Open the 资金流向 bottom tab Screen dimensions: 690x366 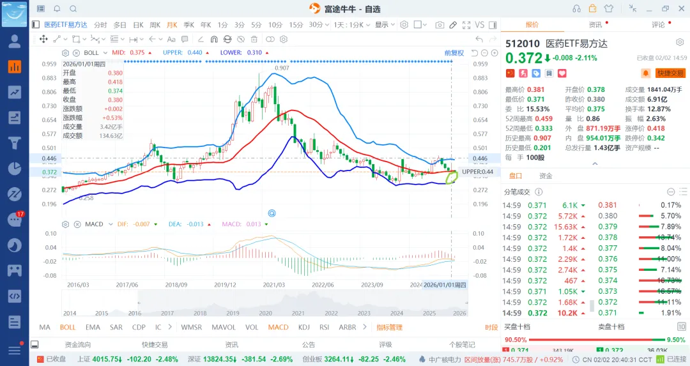[78, 344]
